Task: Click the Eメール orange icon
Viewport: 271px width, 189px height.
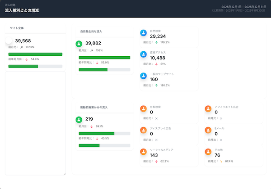Action: 208,130
